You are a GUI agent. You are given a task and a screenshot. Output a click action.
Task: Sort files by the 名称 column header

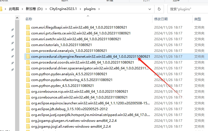pos(29,19)
